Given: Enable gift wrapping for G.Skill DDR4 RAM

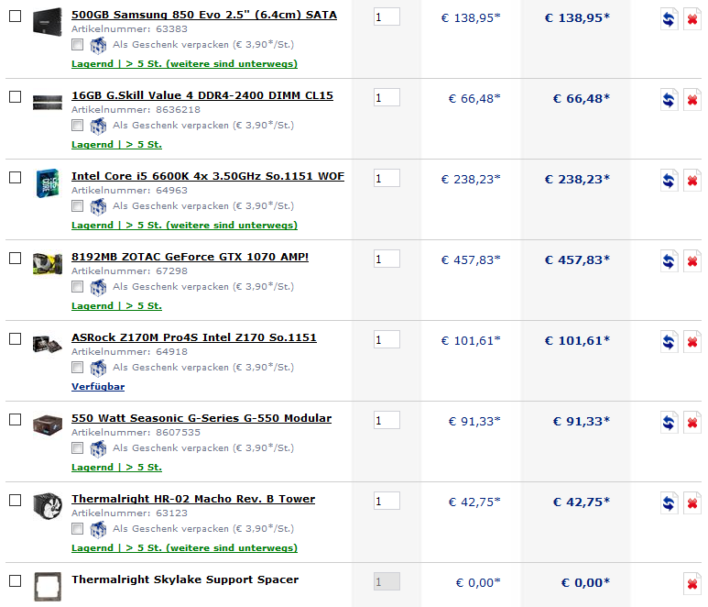Looking at the screenshot, I should pyautogui.click(x=78, y=126).
